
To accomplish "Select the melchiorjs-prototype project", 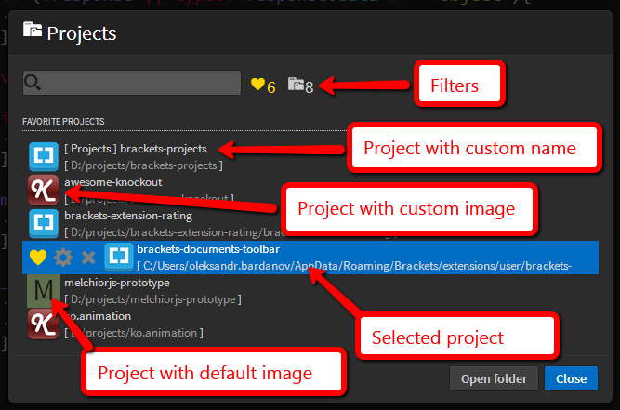I will 117,283.
